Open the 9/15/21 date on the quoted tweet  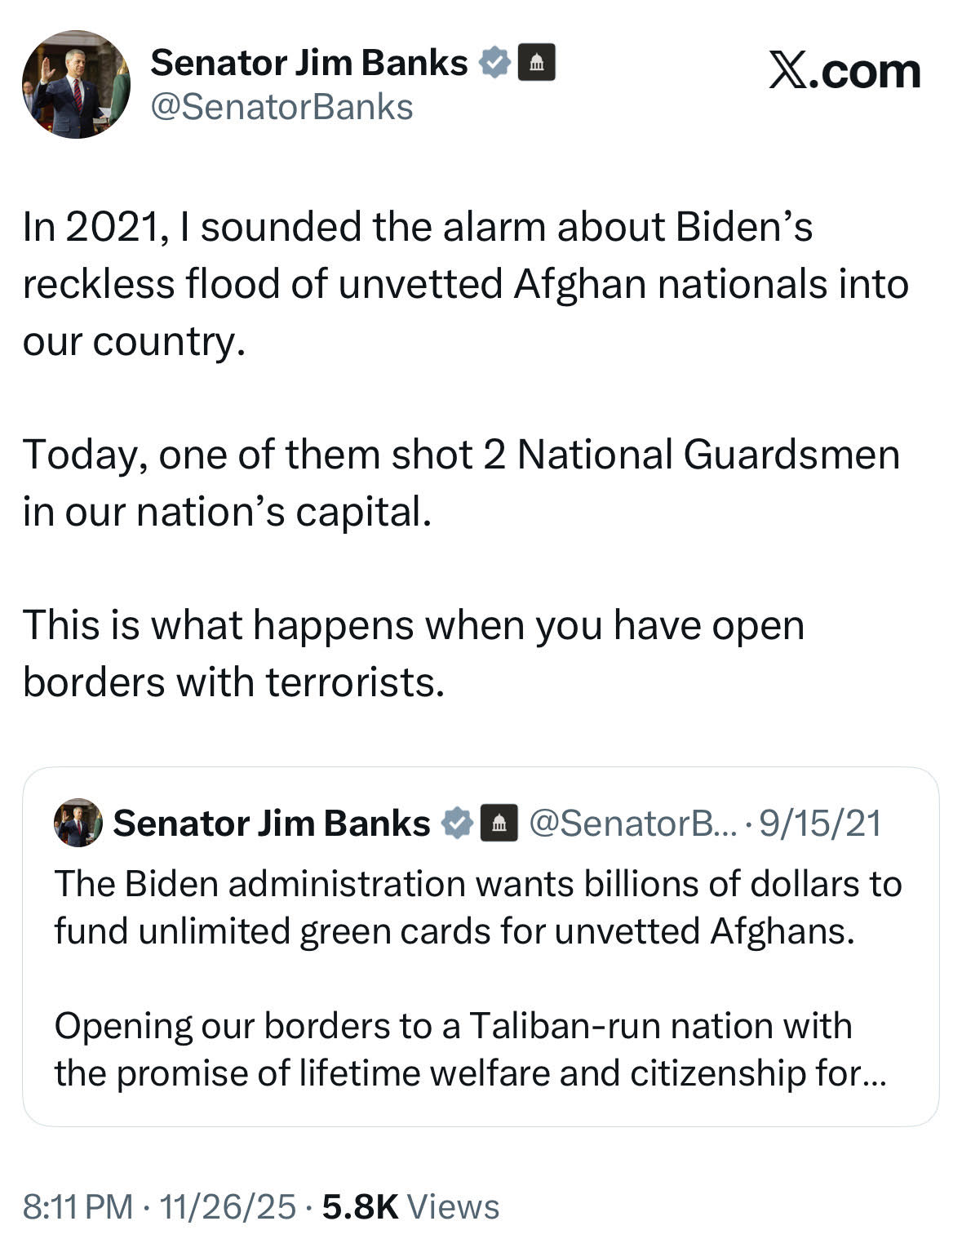(x=820, y=823)
